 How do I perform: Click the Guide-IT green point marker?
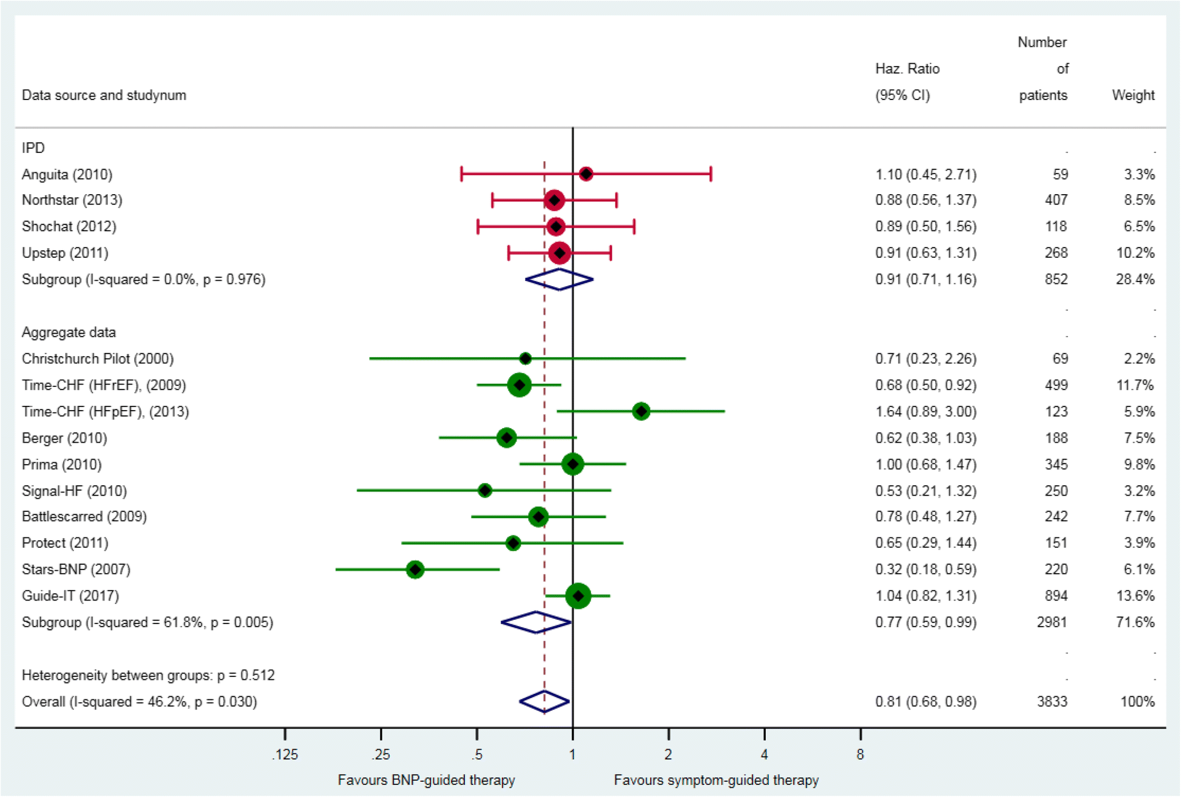click(578, 596)
